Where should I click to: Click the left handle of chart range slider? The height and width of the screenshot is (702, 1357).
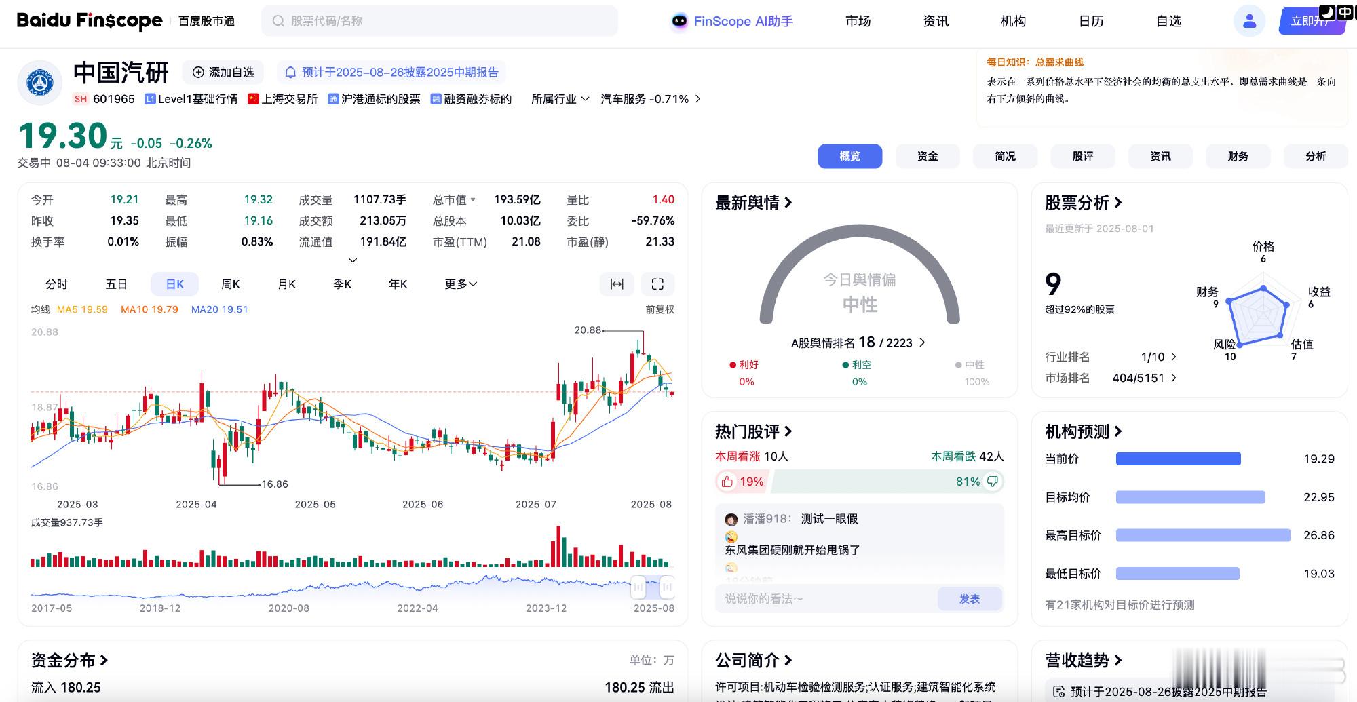[638, 587]
